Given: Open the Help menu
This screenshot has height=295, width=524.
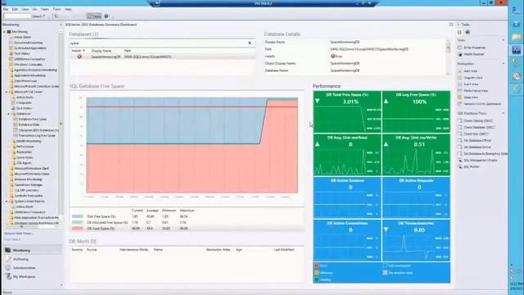Looking at the screenshot, I should (x=68, y=9).
